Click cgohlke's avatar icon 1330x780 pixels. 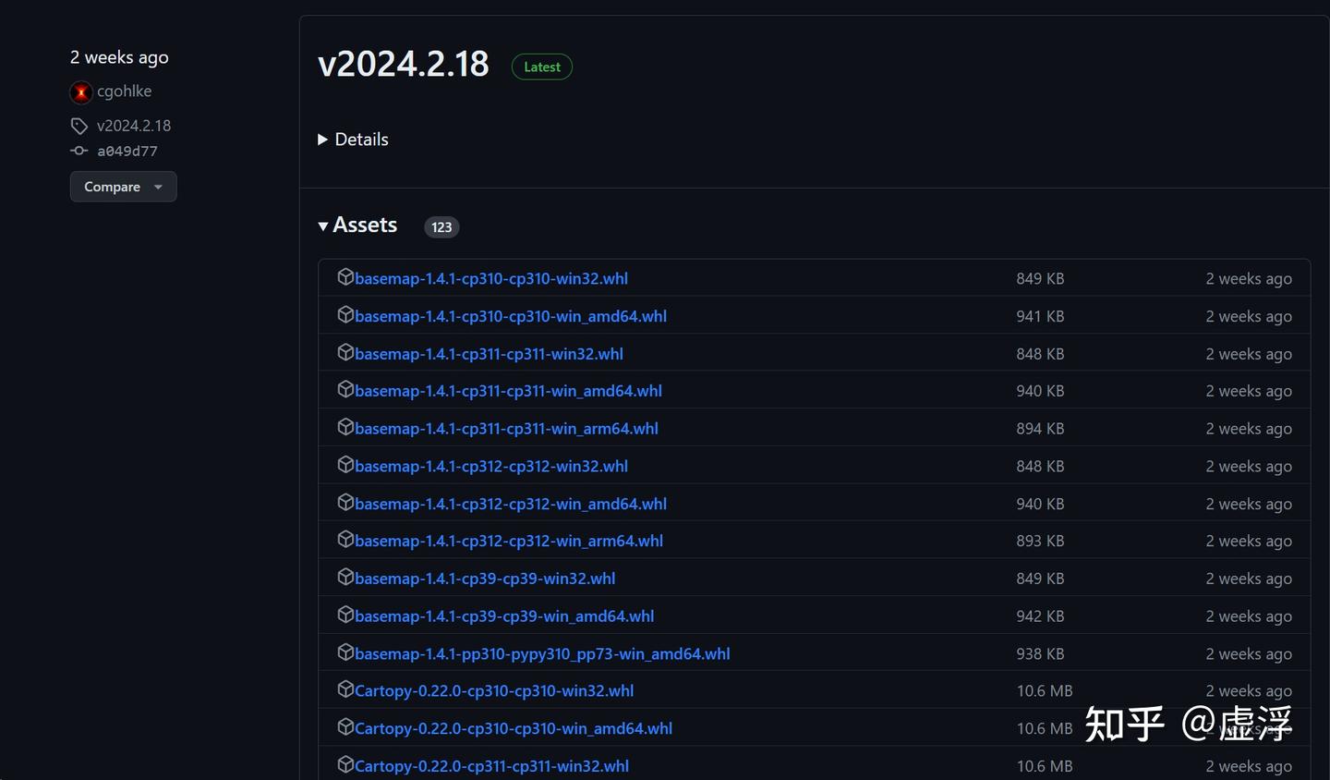click(x=81, y=91)
